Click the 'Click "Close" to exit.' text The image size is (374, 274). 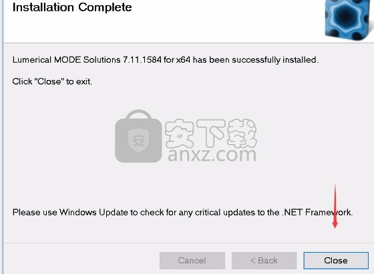pyautogui.click(x=52, y=81)
